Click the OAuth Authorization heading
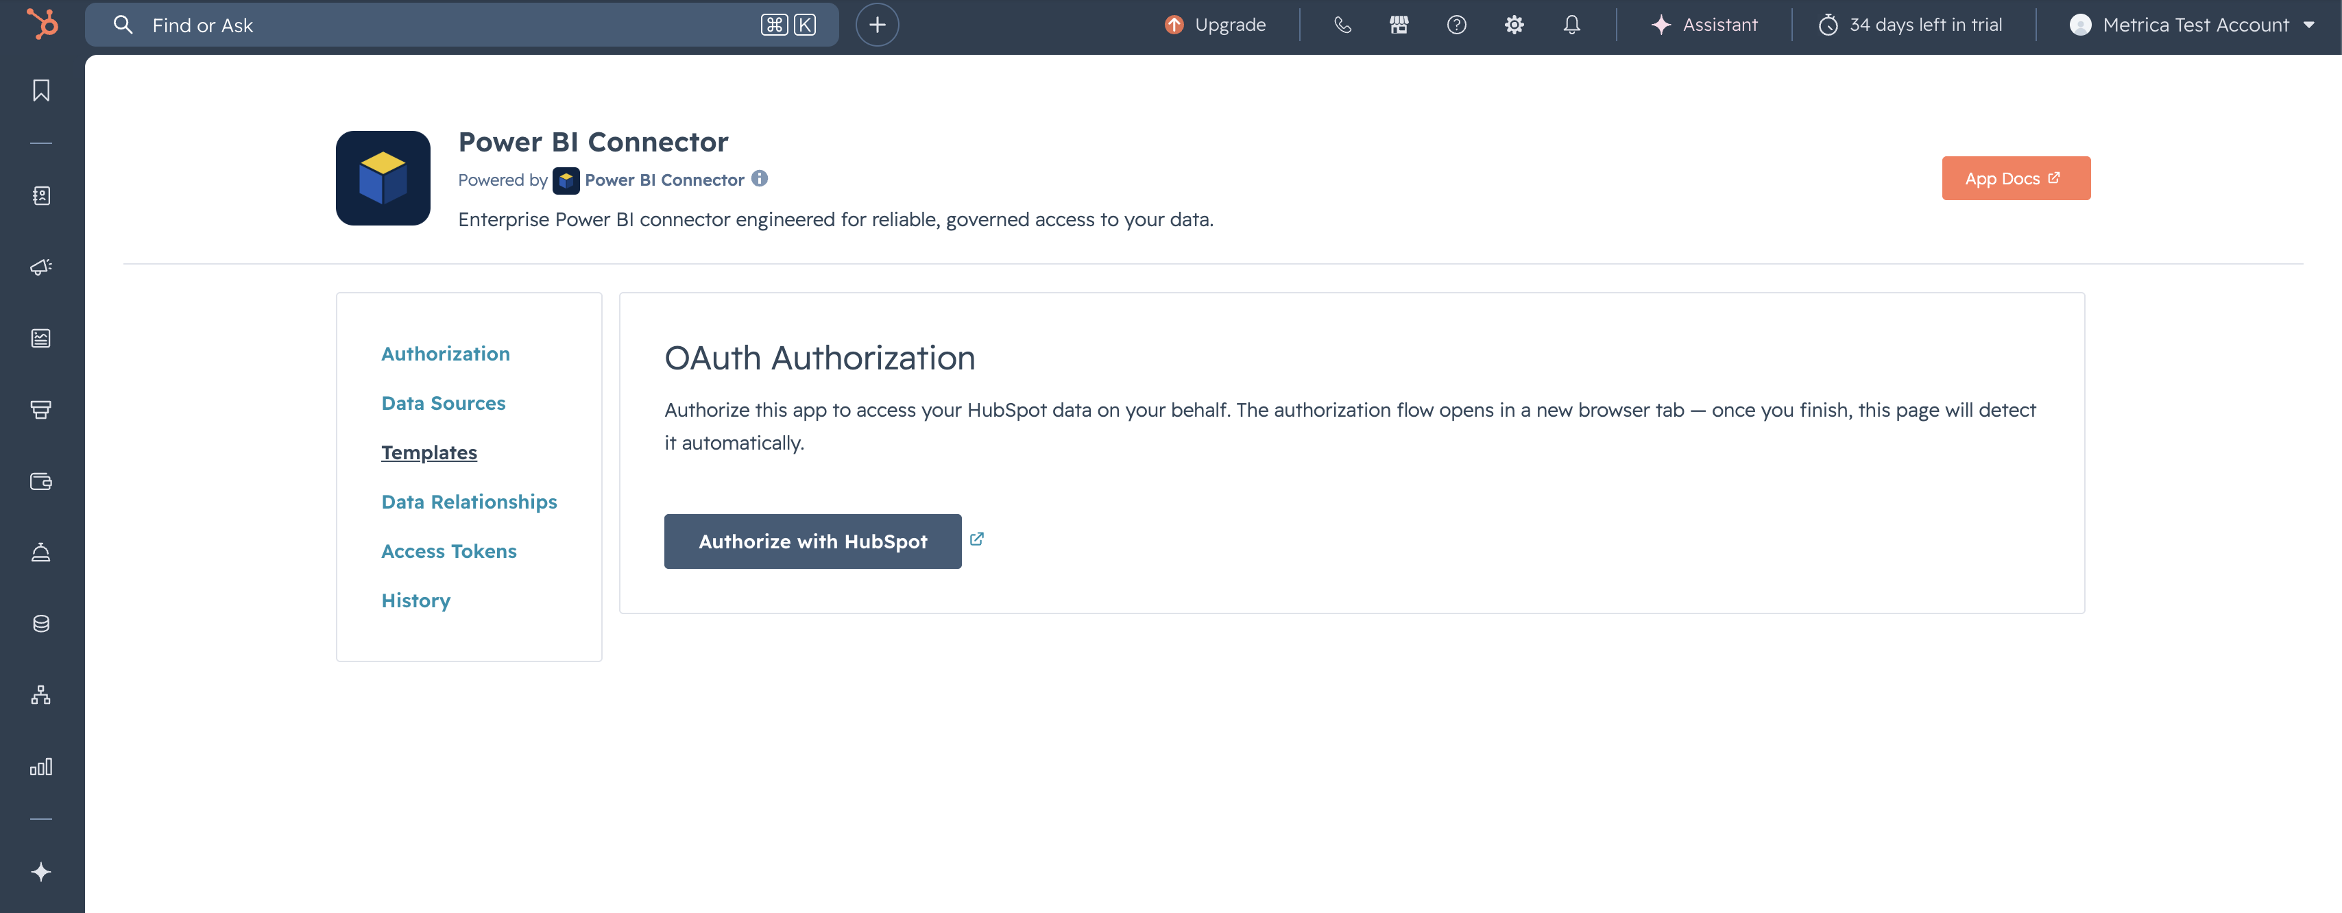2342x913 pixels. [819, 358]
